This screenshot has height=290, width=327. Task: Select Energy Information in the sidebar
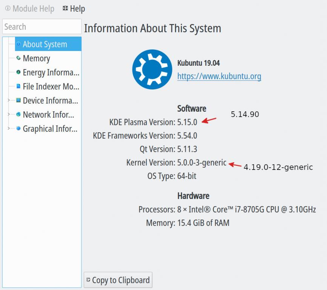pyautogui.click(x=51, y=72)
